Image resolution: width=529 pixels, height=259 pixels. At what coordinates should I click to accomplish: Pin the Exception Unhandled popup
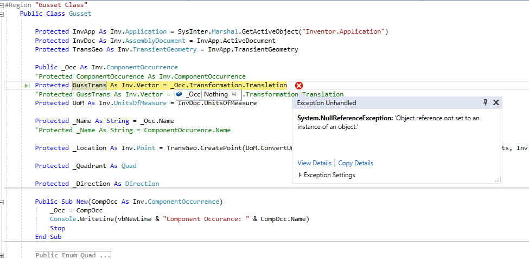(486, 103)
